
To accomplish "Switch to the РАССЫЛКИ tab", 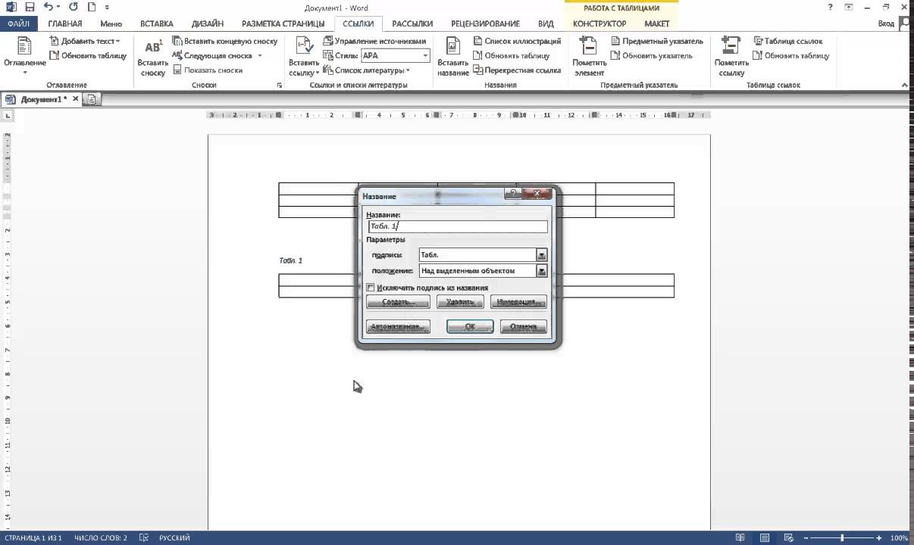I will click(x=412, y=23).
